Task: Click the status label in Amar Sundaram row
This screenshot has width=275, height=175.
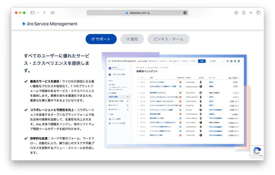Action: tap(212, 114)
